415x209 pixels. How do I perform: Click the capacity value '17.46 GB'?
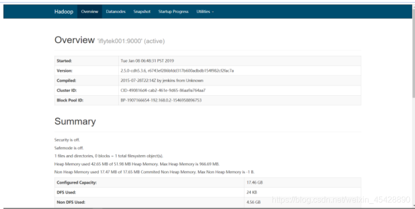pos(254,183)
